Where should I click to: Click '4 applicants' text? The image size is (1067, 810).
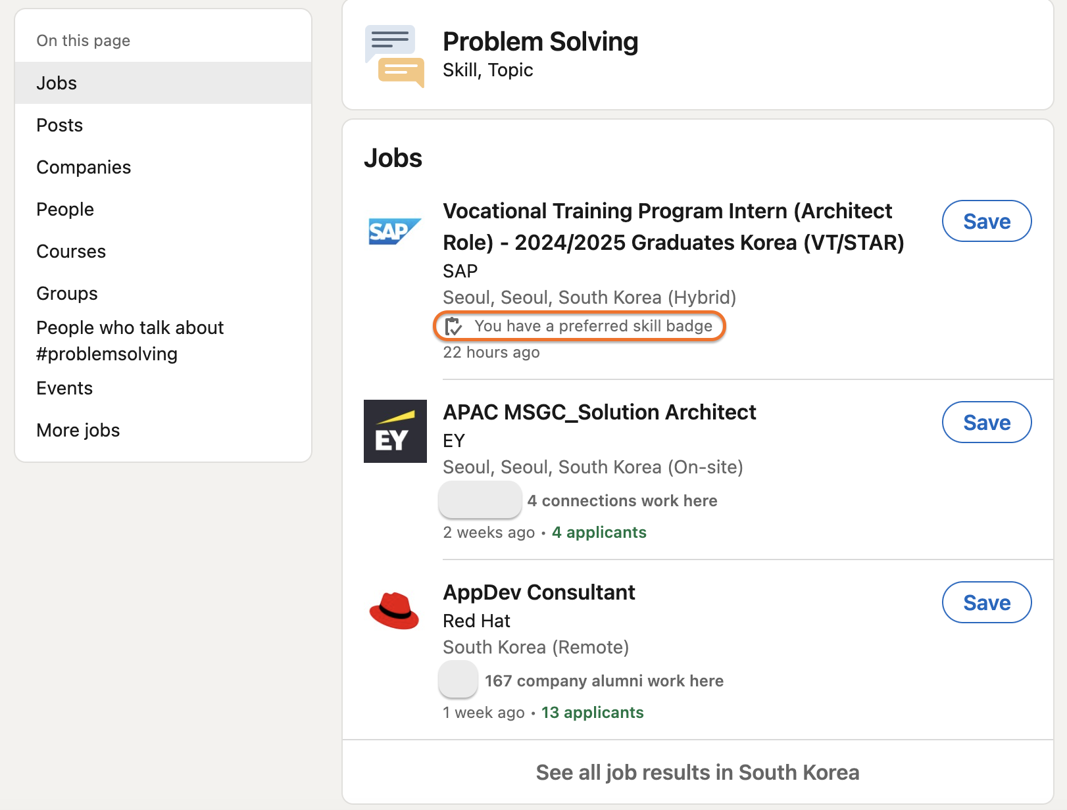599,533
